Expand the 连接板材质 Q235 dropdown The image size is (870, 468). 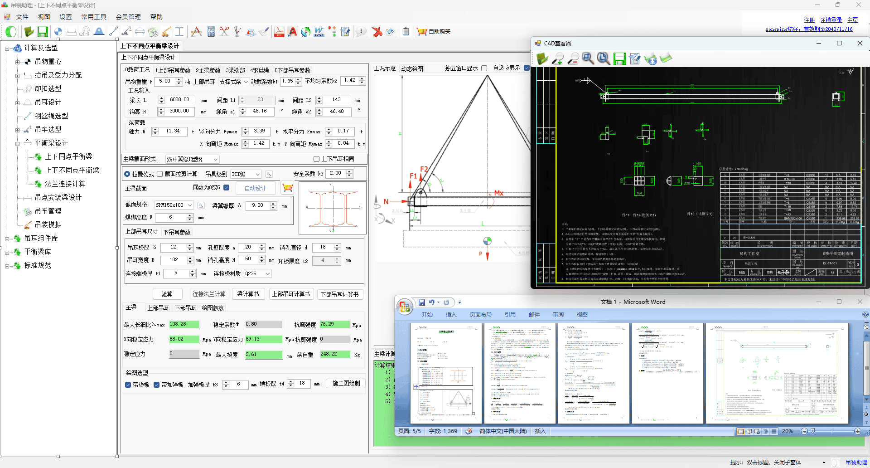(268, 273)
